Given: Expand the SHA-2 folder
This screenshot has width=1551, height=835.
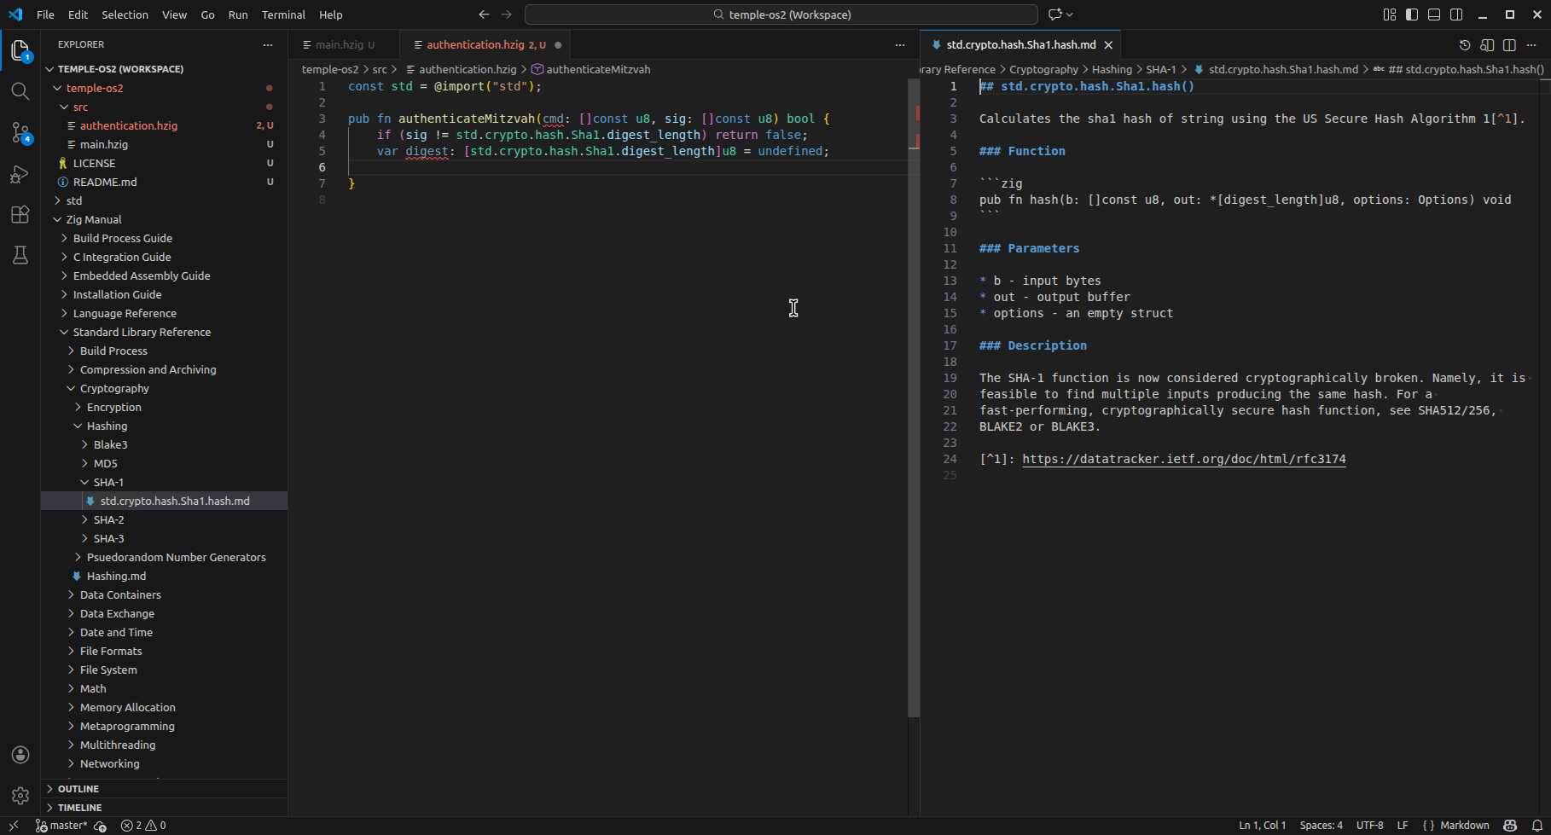Looking at the screenshot, I should click(108, 519).
